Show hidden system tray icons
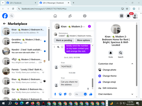Screen dimensions: 142x106 click(x=117, y=103)
